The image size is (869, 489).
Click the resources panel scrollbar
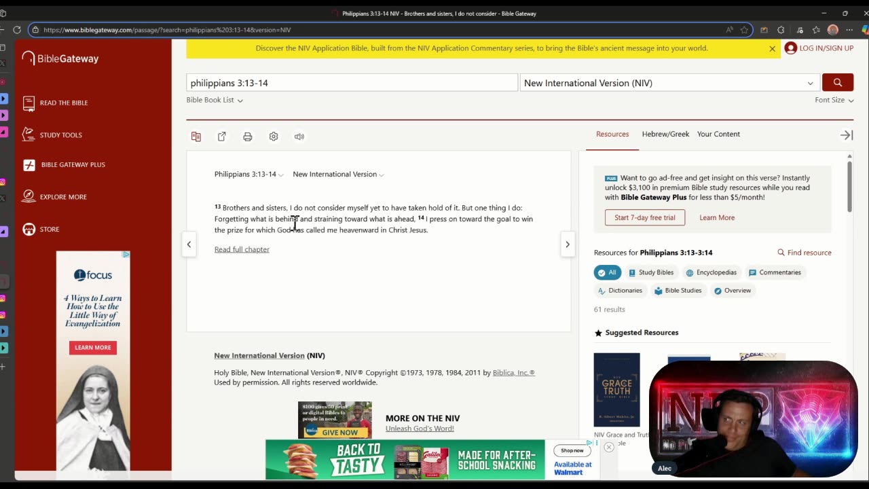pyautogui.click(x=849, y=187)
